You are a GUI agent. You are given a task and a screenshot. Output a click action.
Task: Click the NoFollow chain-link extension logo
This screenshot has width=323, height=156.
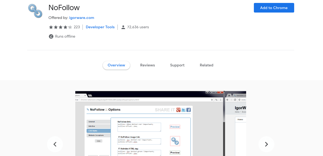(x=35, y=11)
